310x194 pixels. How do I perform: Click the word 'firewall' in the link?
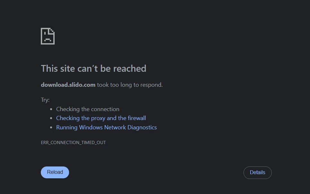(137, 118)
